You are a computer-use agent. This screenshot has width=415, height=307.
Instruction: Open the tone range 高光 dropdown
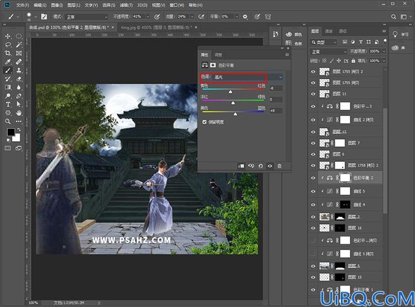click(248, 77)
